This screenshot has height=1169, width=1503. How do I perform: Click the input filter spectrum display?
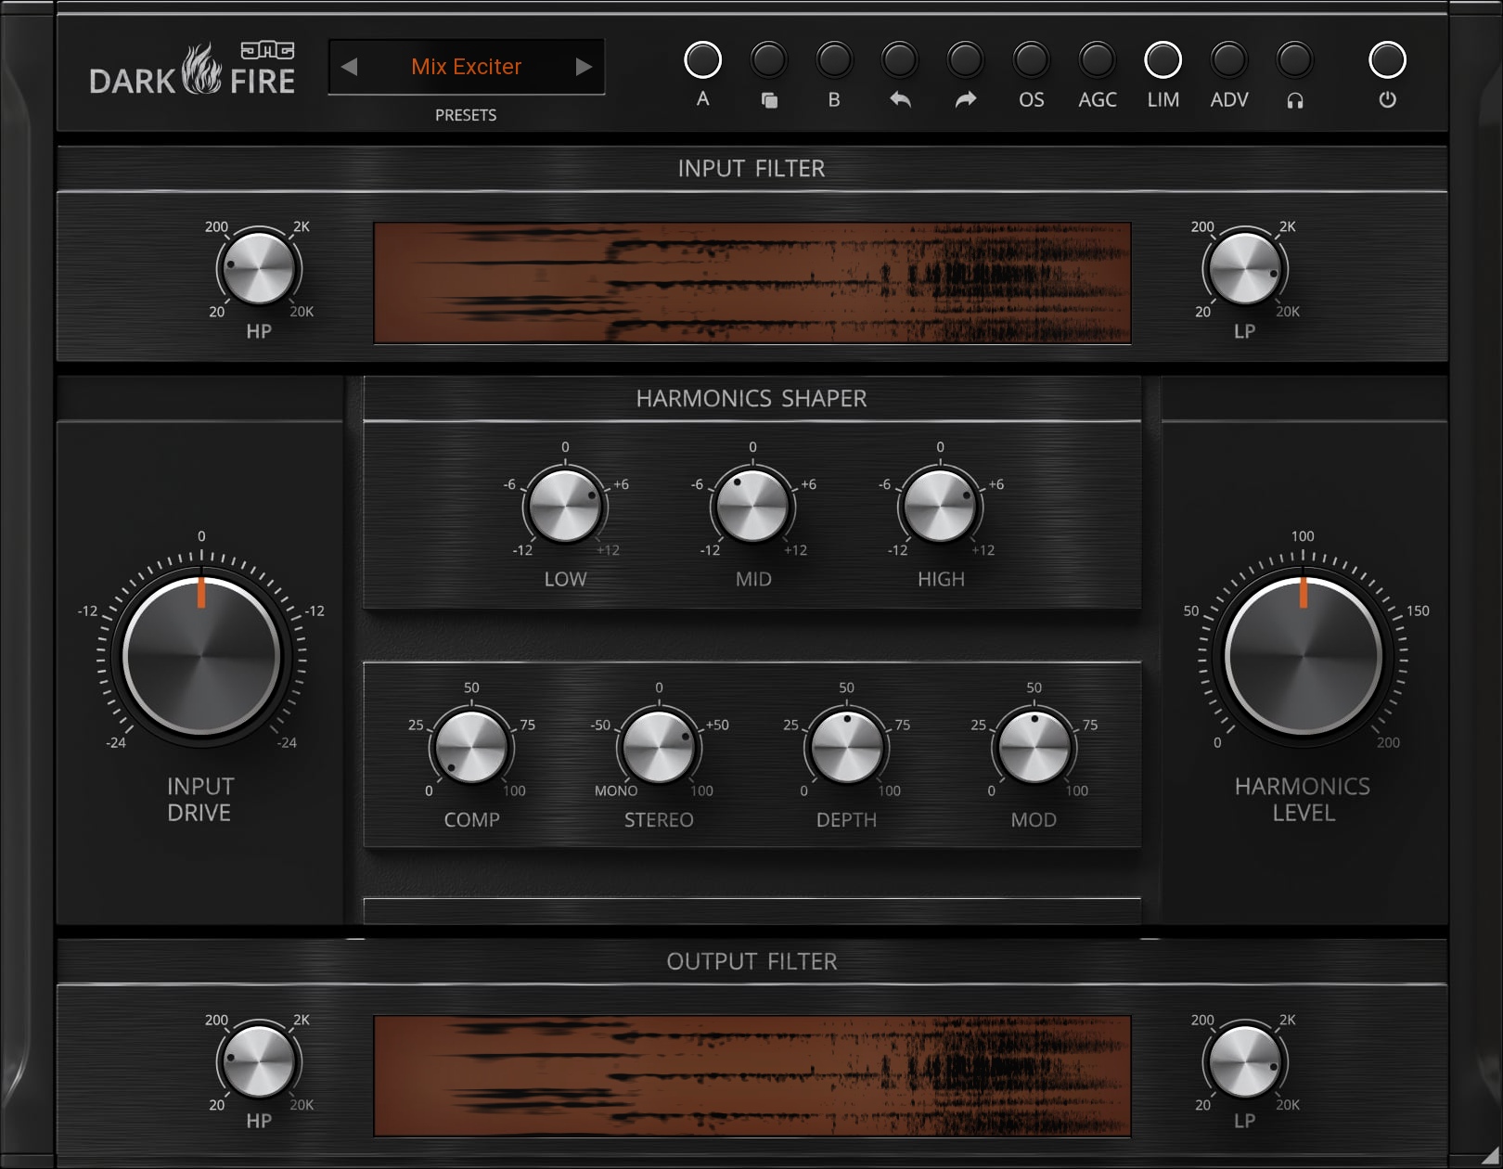coord(751,281)
